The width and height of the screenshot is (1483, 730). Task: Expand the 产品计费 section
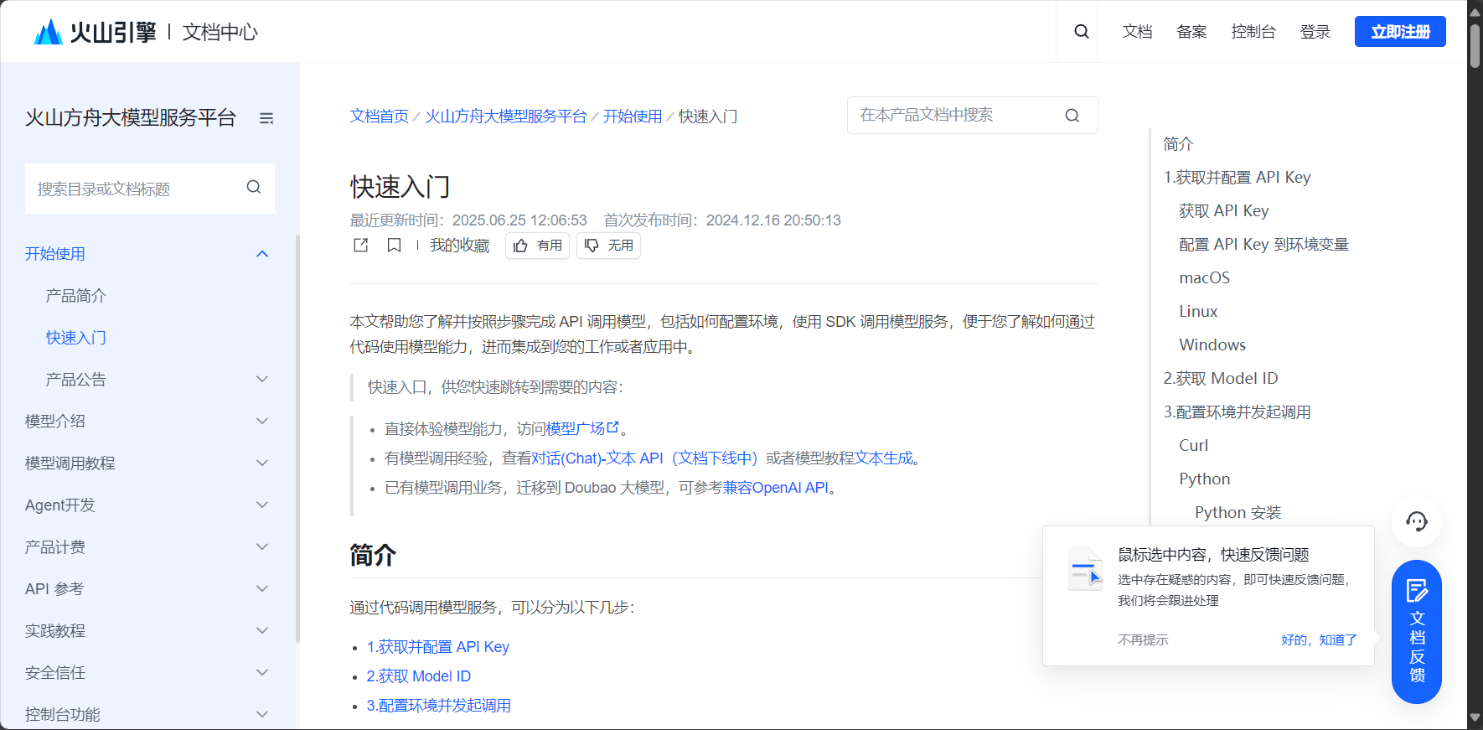[262, 547]
